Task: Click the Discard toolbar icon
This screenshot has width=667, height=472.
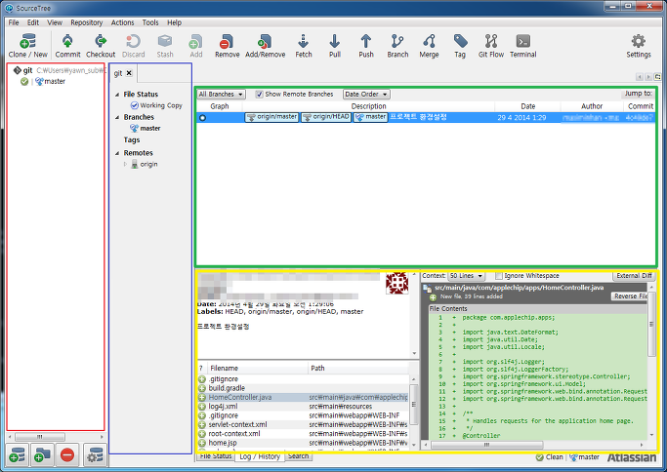Action: click(x=133, y=46)
